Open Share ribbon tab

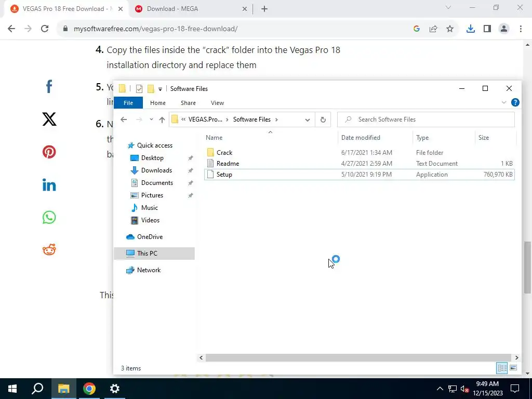coord(188,103)
